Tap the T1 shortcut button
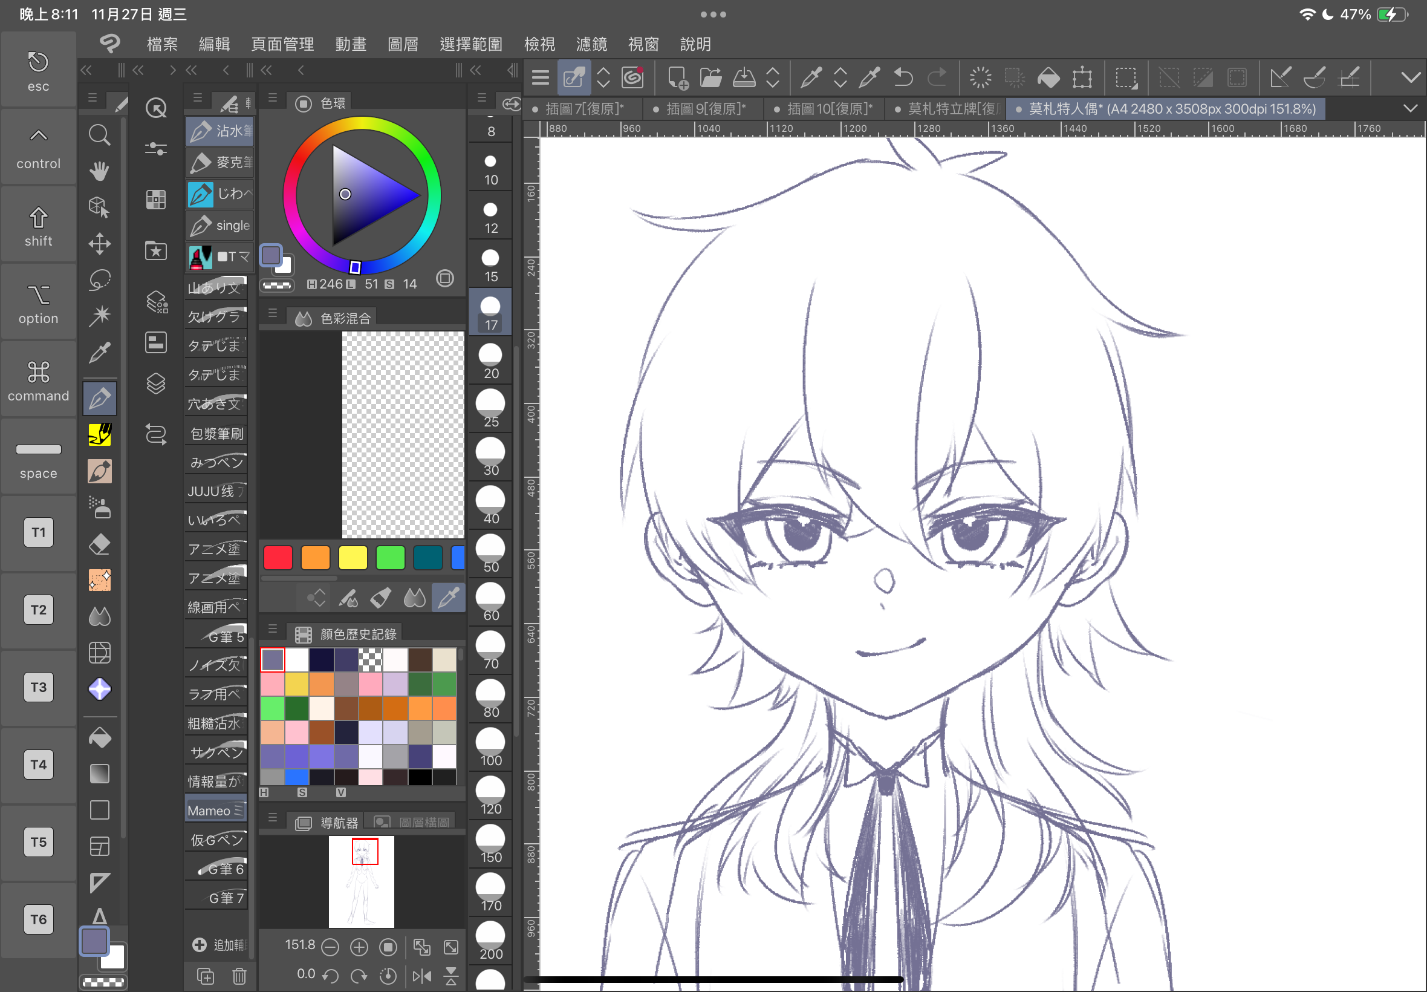1427x992 pixels. tap(39, 533)
